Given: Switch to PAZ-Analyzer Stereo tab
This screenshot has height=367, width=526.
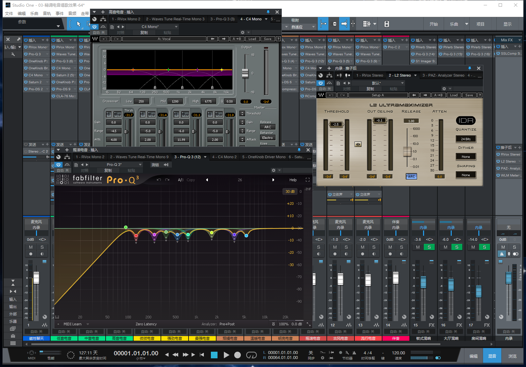Looking at the screenshot, I should click(x=443, y=75).
